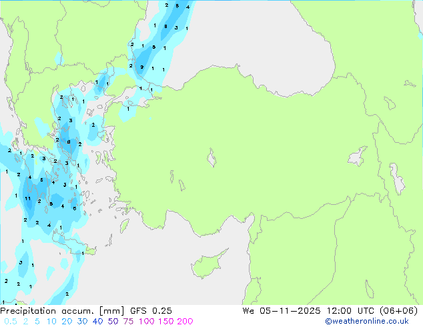Click the date '05-11-2025' text

pyautogui.click(x=290, y=311)
